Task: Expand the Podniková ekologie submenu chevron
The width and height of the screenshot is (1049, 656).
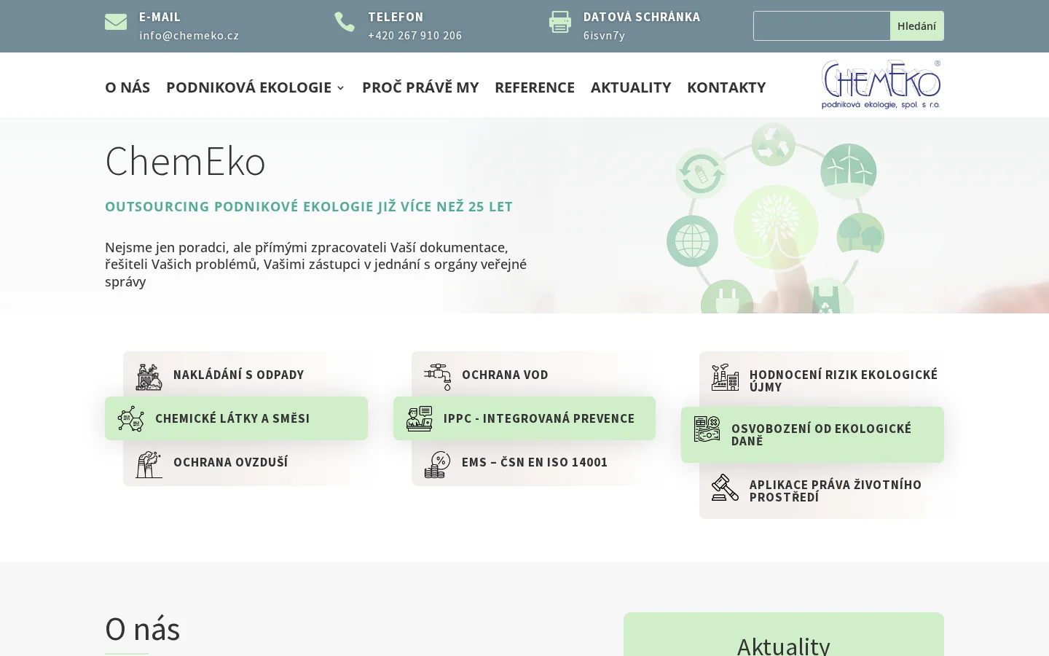Action: point(340,88)
